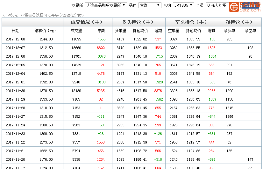
Task: Open the 会员 dropdown showing G 光大期货
Action: coord(217,5)
